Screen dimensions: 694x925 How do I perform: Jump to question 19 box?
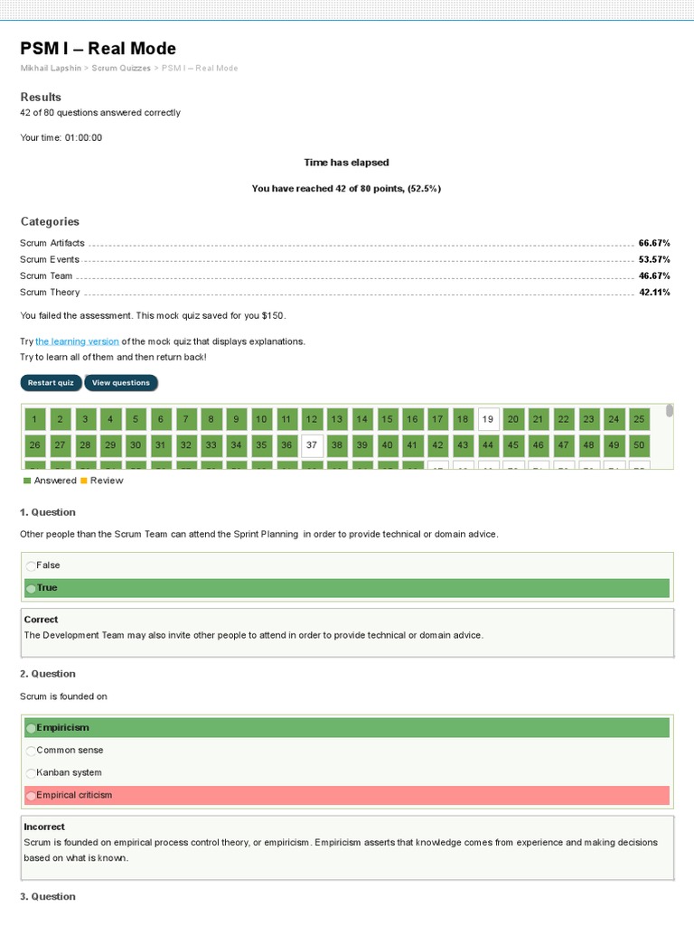[488, 419]
